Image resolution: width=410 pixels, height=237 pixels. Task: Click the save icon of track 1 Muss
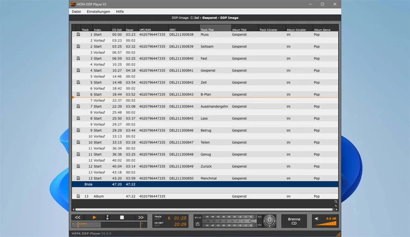click(78, 34)
